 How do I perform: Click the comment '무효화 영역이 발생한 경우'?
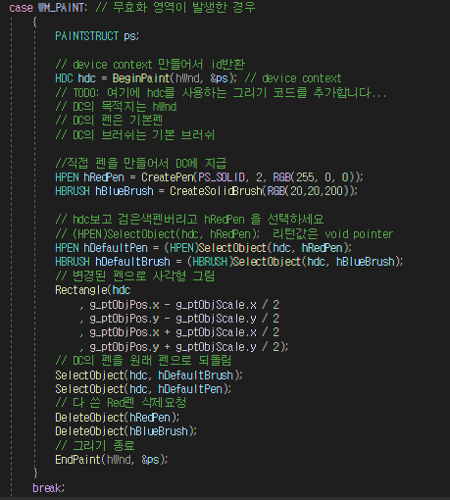tap(175, 7)
